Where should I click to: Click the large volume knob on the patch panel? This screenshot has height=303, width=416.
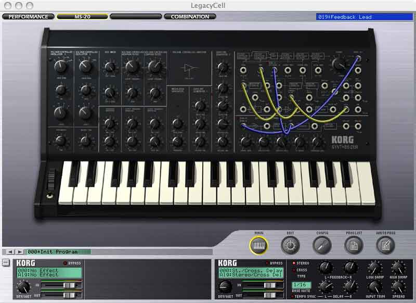339,64
